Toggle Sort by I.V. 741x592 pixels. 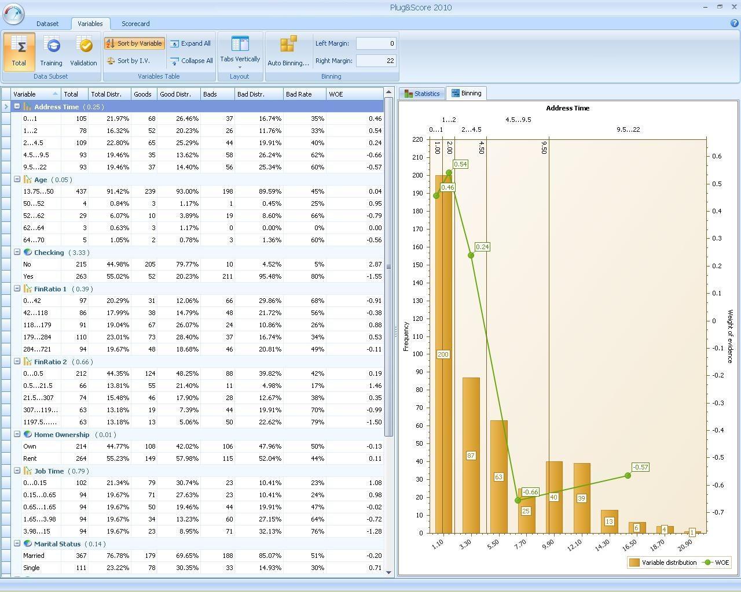coord(129,61)
